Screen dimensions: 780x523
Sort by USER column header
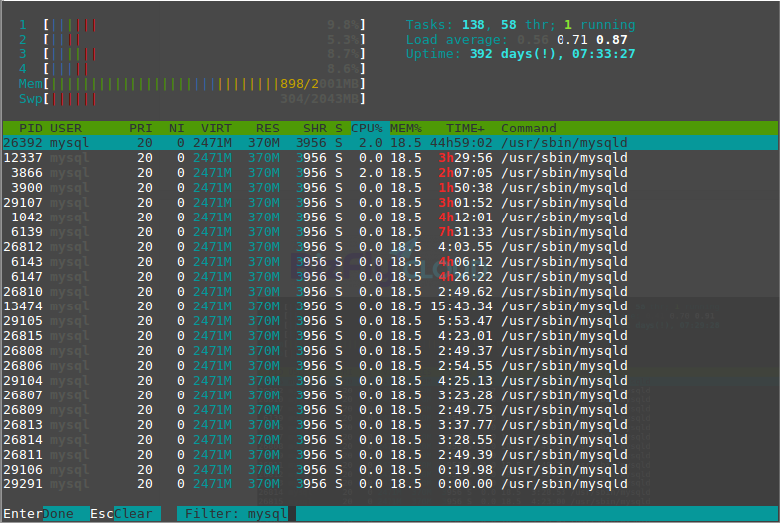pos(66,129)
